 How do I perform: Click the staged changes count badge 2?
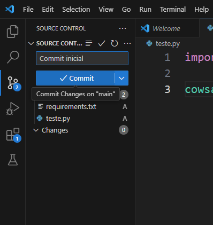pyautogui.click(x=124, y=95)
